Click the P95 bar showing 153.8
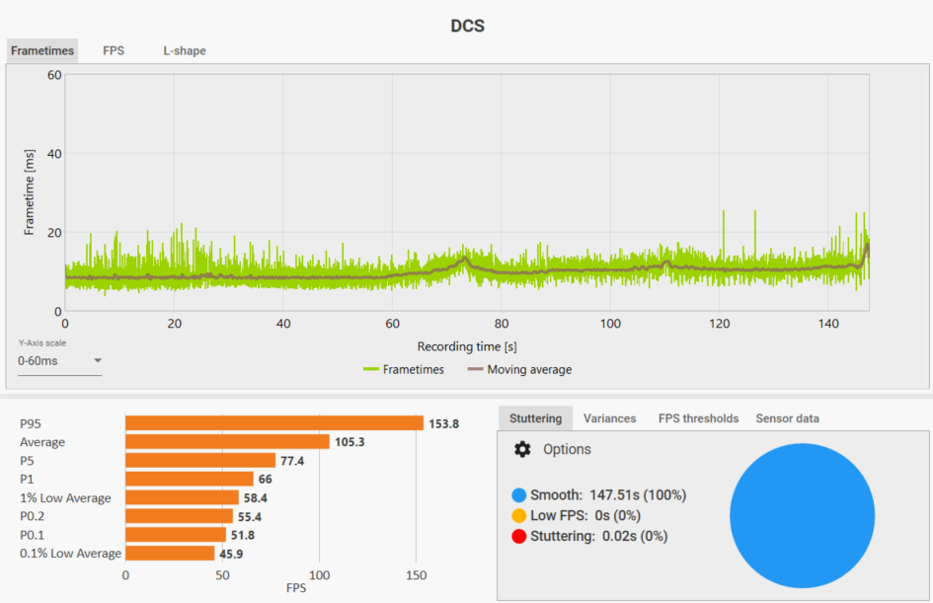 pyautogui.click(x=274, y=423)
